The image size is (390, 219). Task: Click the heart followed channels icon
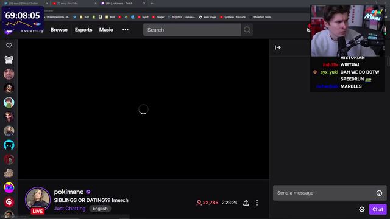[9, 46]
